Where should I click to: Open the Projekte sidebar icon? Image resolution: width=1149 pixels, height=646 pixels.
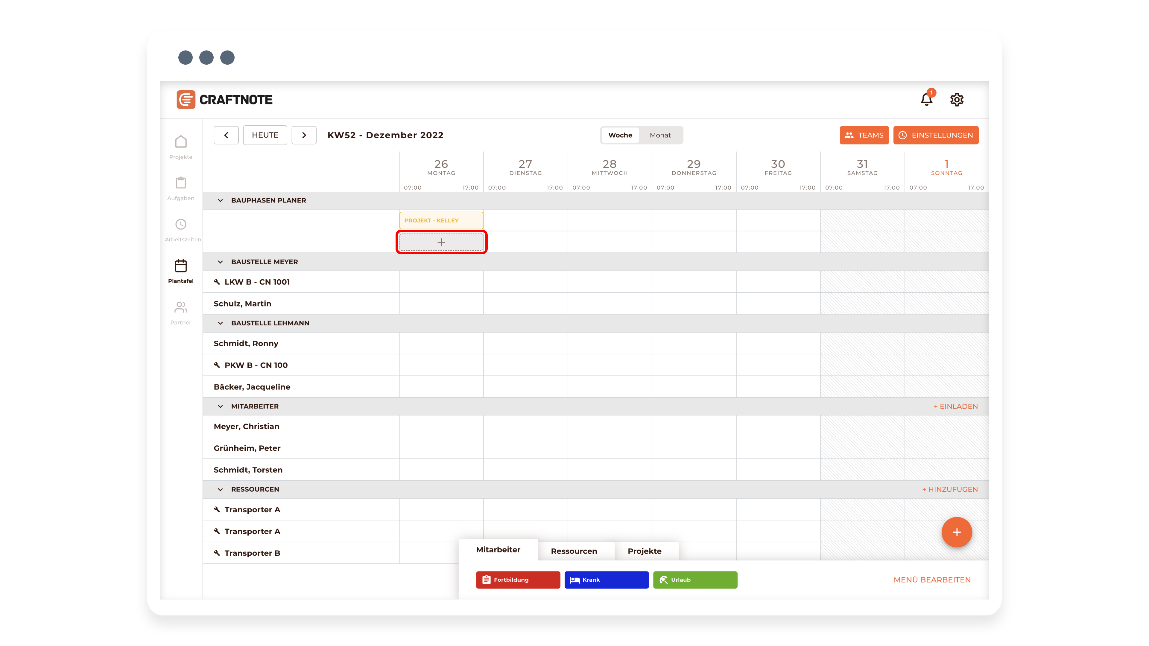181,142
